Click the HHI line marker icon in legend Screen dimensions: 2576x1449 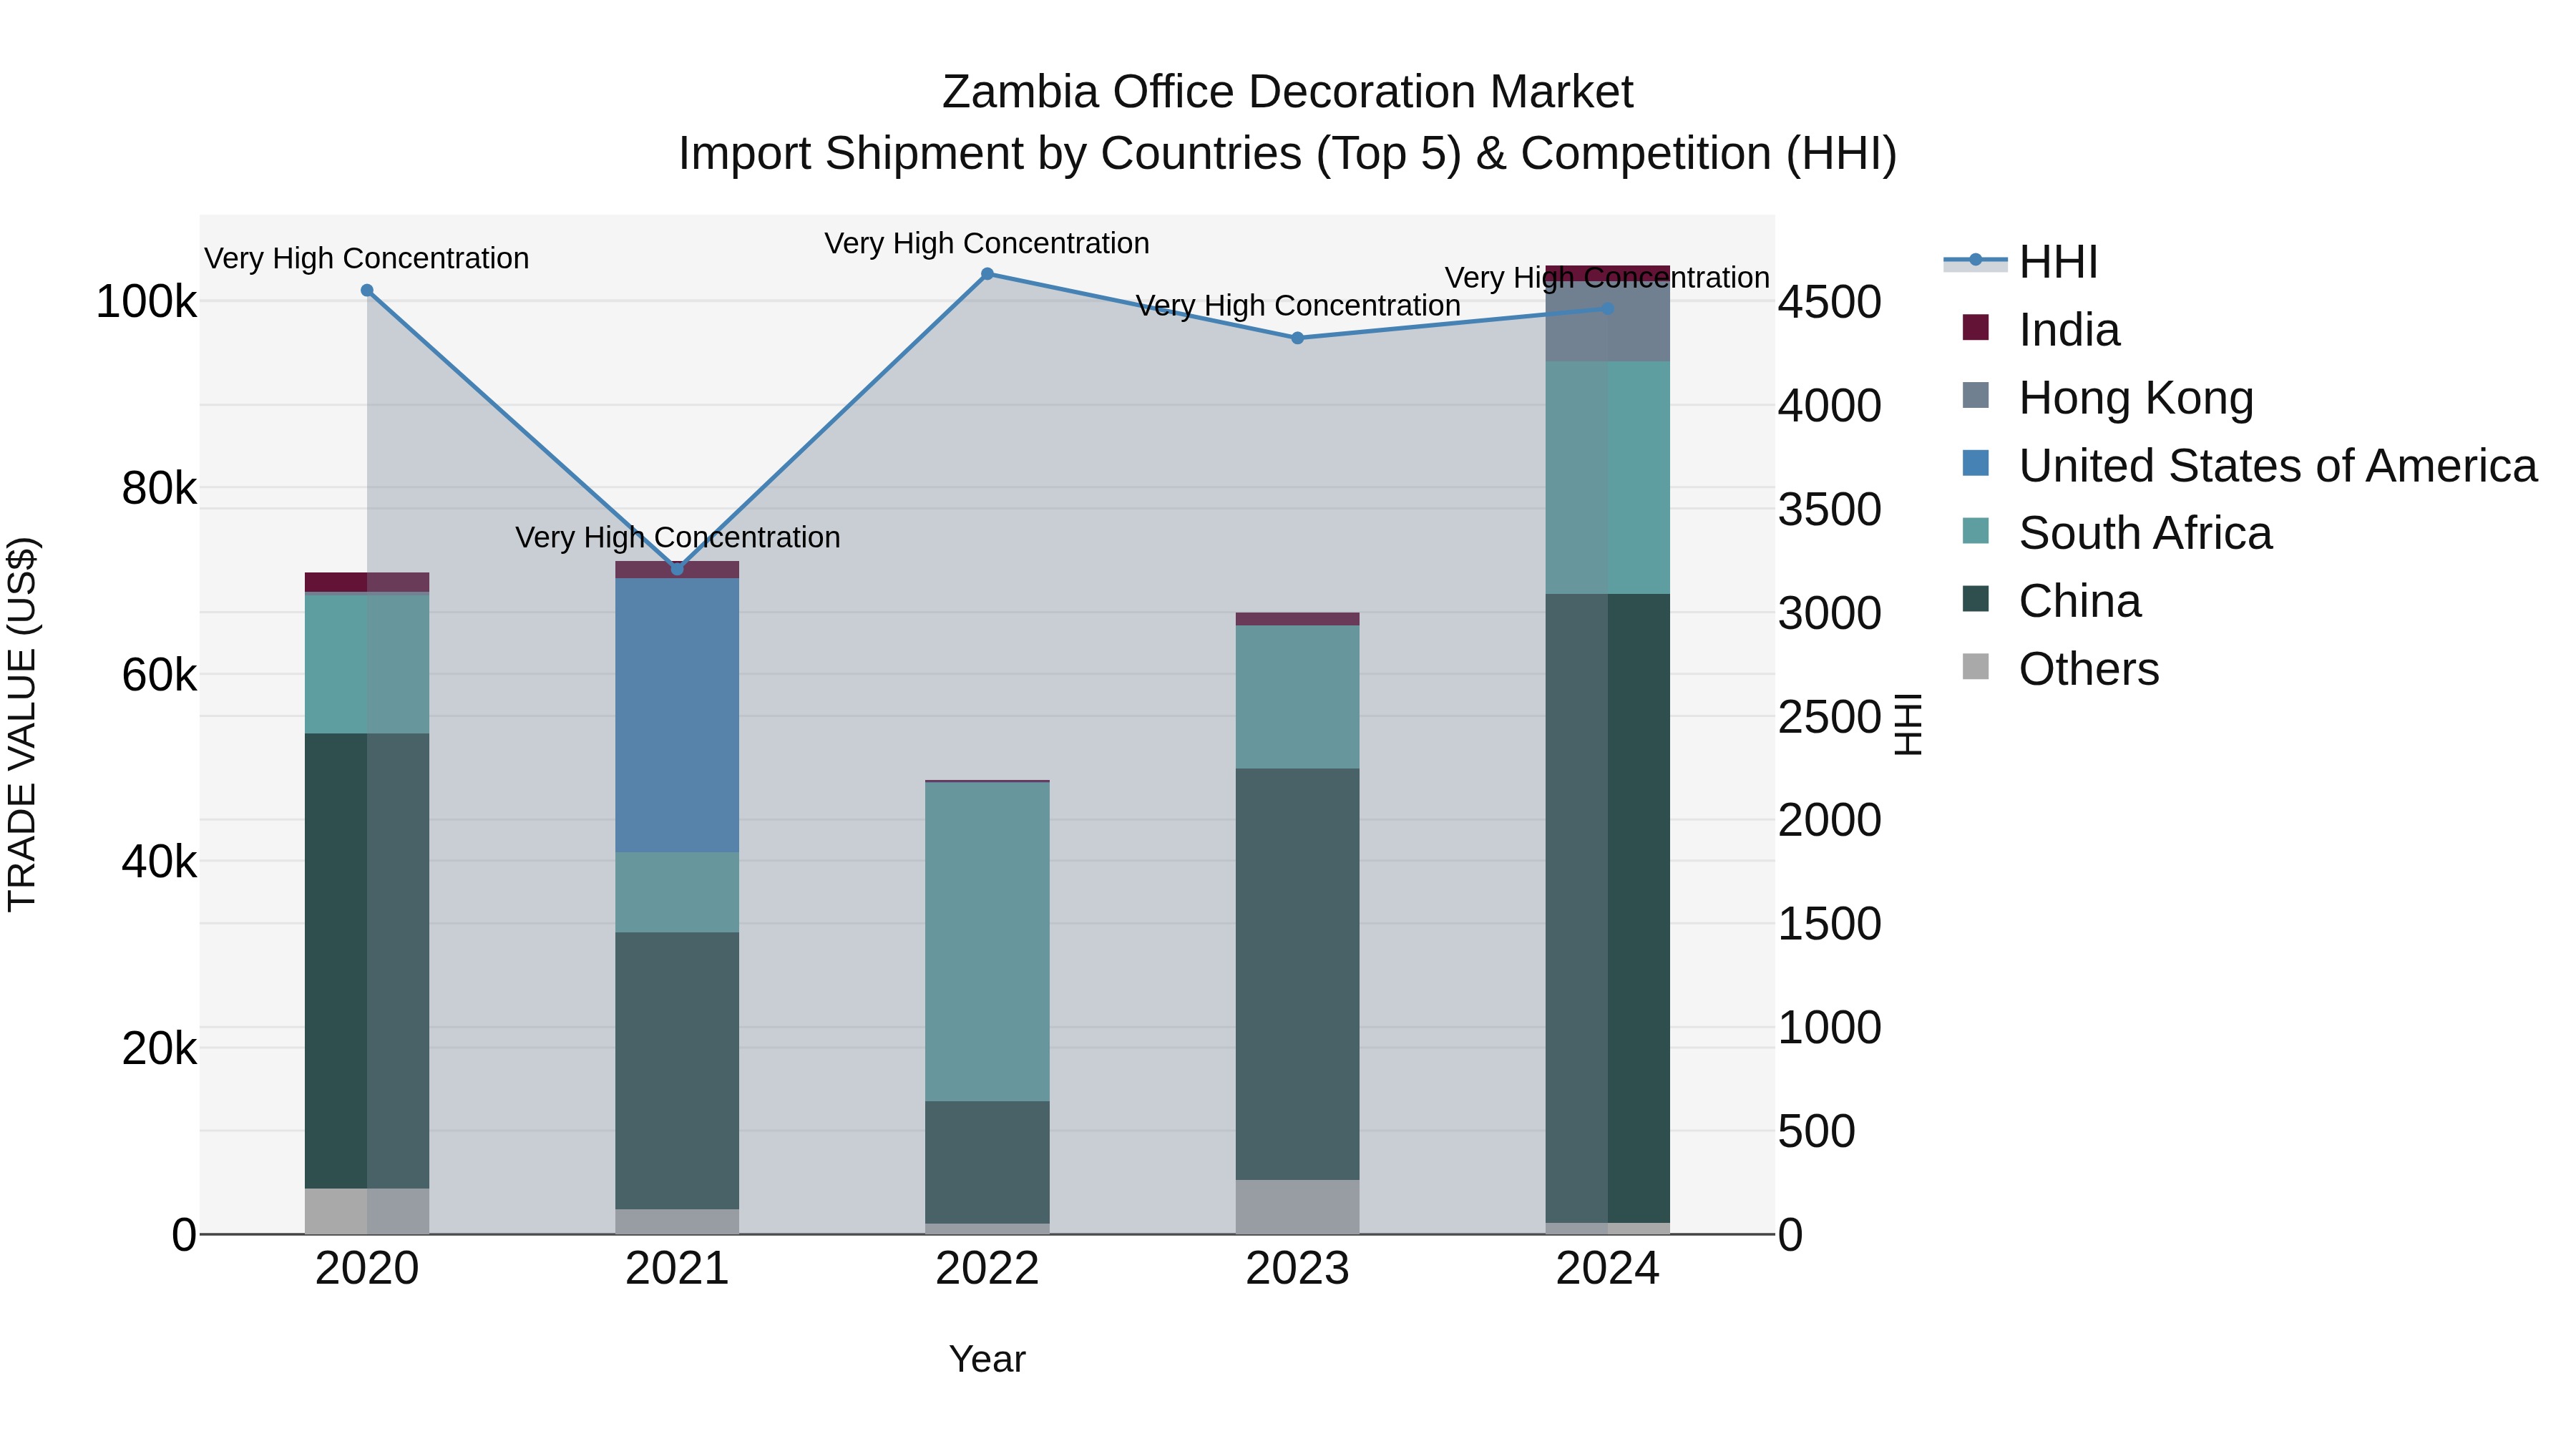tap(1975, 261)
